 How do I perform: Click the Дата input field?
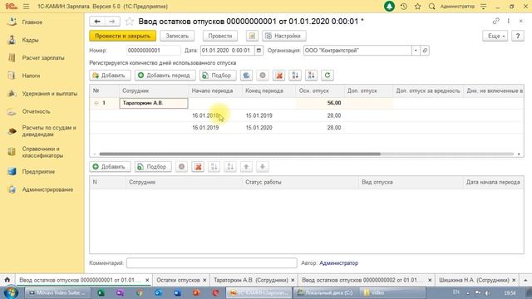227,51
